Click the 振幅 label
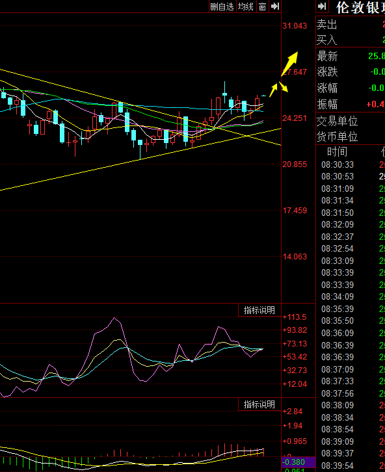The height and width of the screenshot is (472, 385). 327,104
